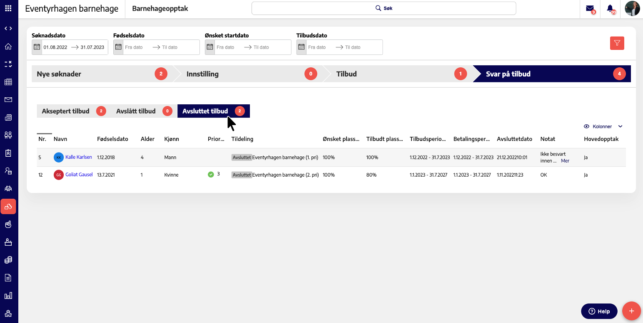Open messages envelope in top bar

[590, 9]
